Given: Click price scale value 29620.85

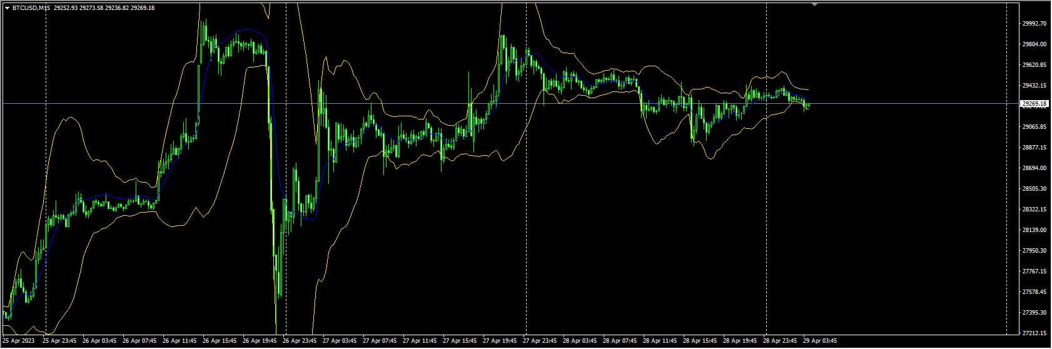Looking at the screenshot, I should [x=1034, y=65].
